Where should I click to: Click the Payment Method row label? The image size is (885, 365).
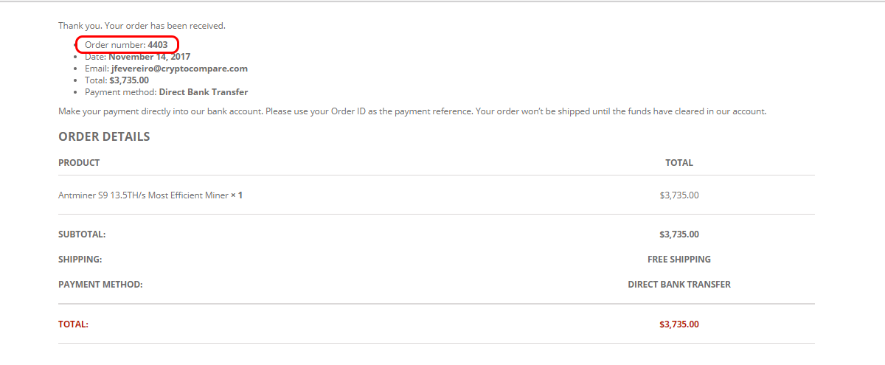[x=100, y=284]
